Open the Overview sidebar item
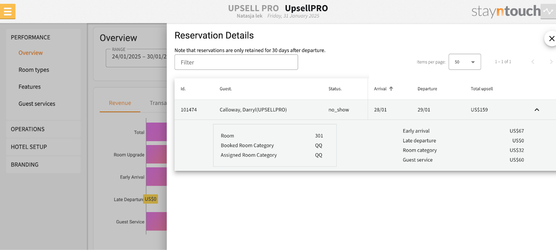The image size is (556, 250). tap(31, 53)
